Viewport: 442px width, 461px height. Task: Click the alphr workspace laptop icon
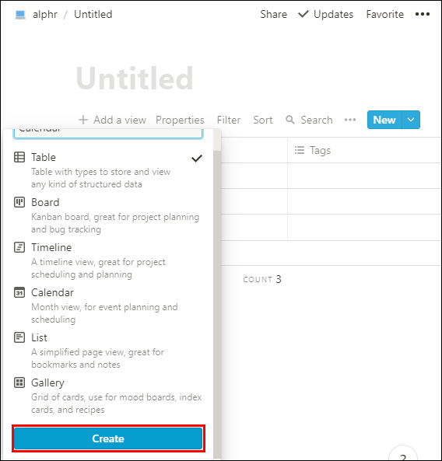click(20, 15)
